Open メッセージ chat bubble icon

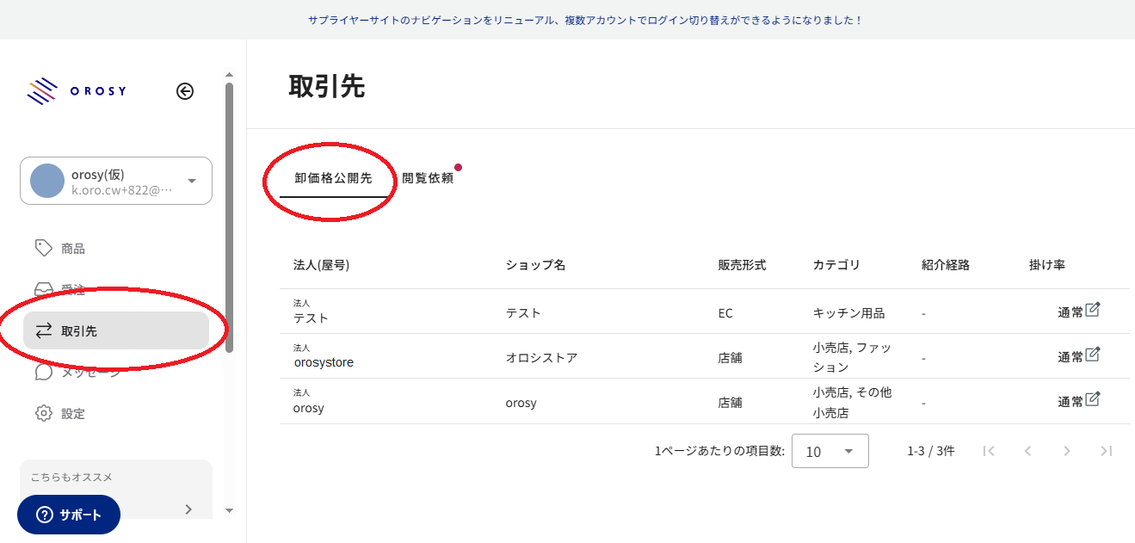tap(44, 372)
